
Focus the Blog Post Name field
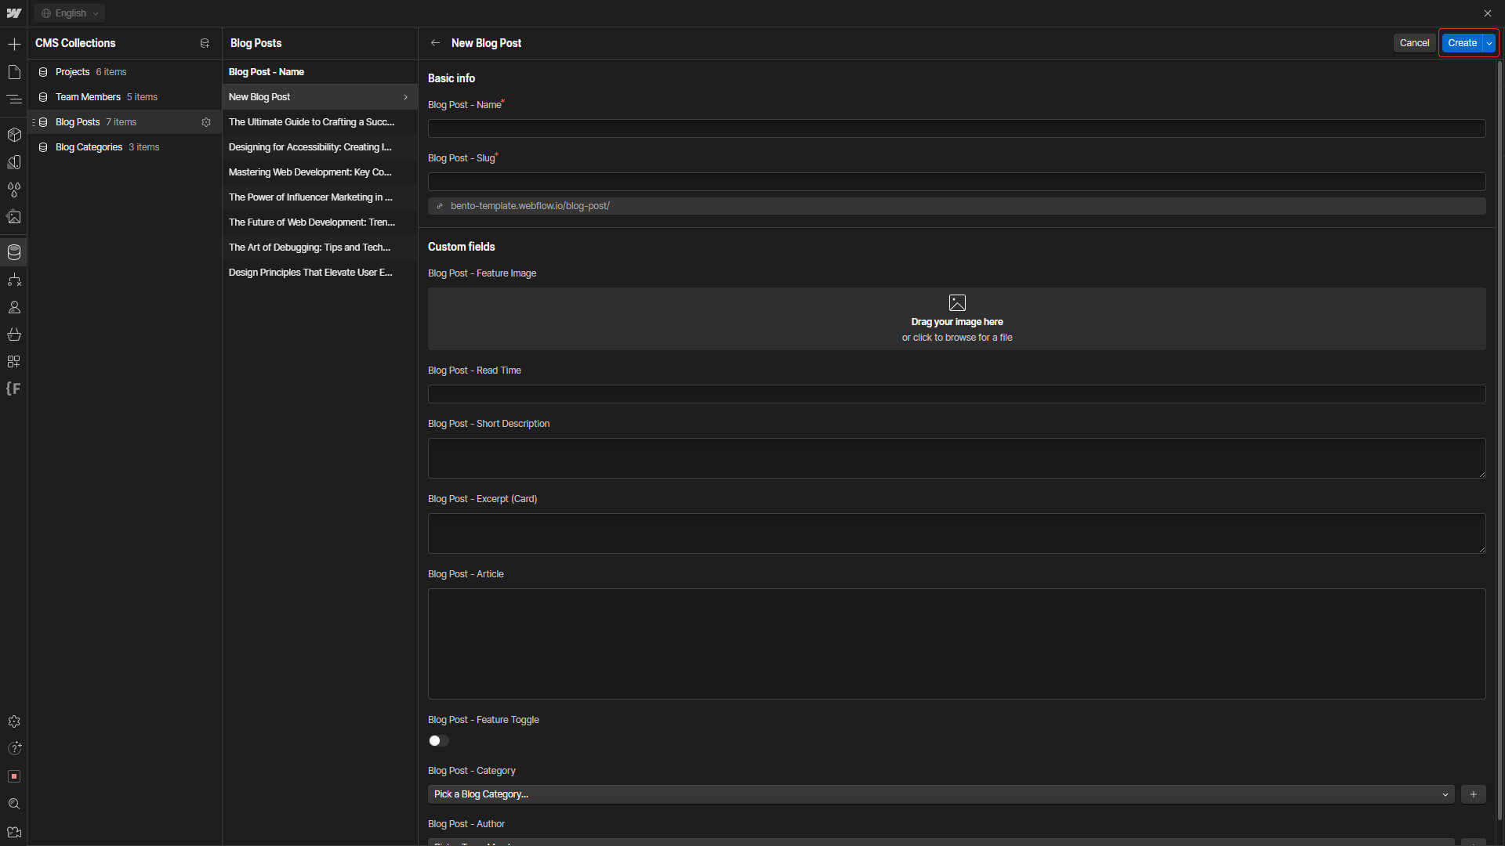(x=956, y=128)
